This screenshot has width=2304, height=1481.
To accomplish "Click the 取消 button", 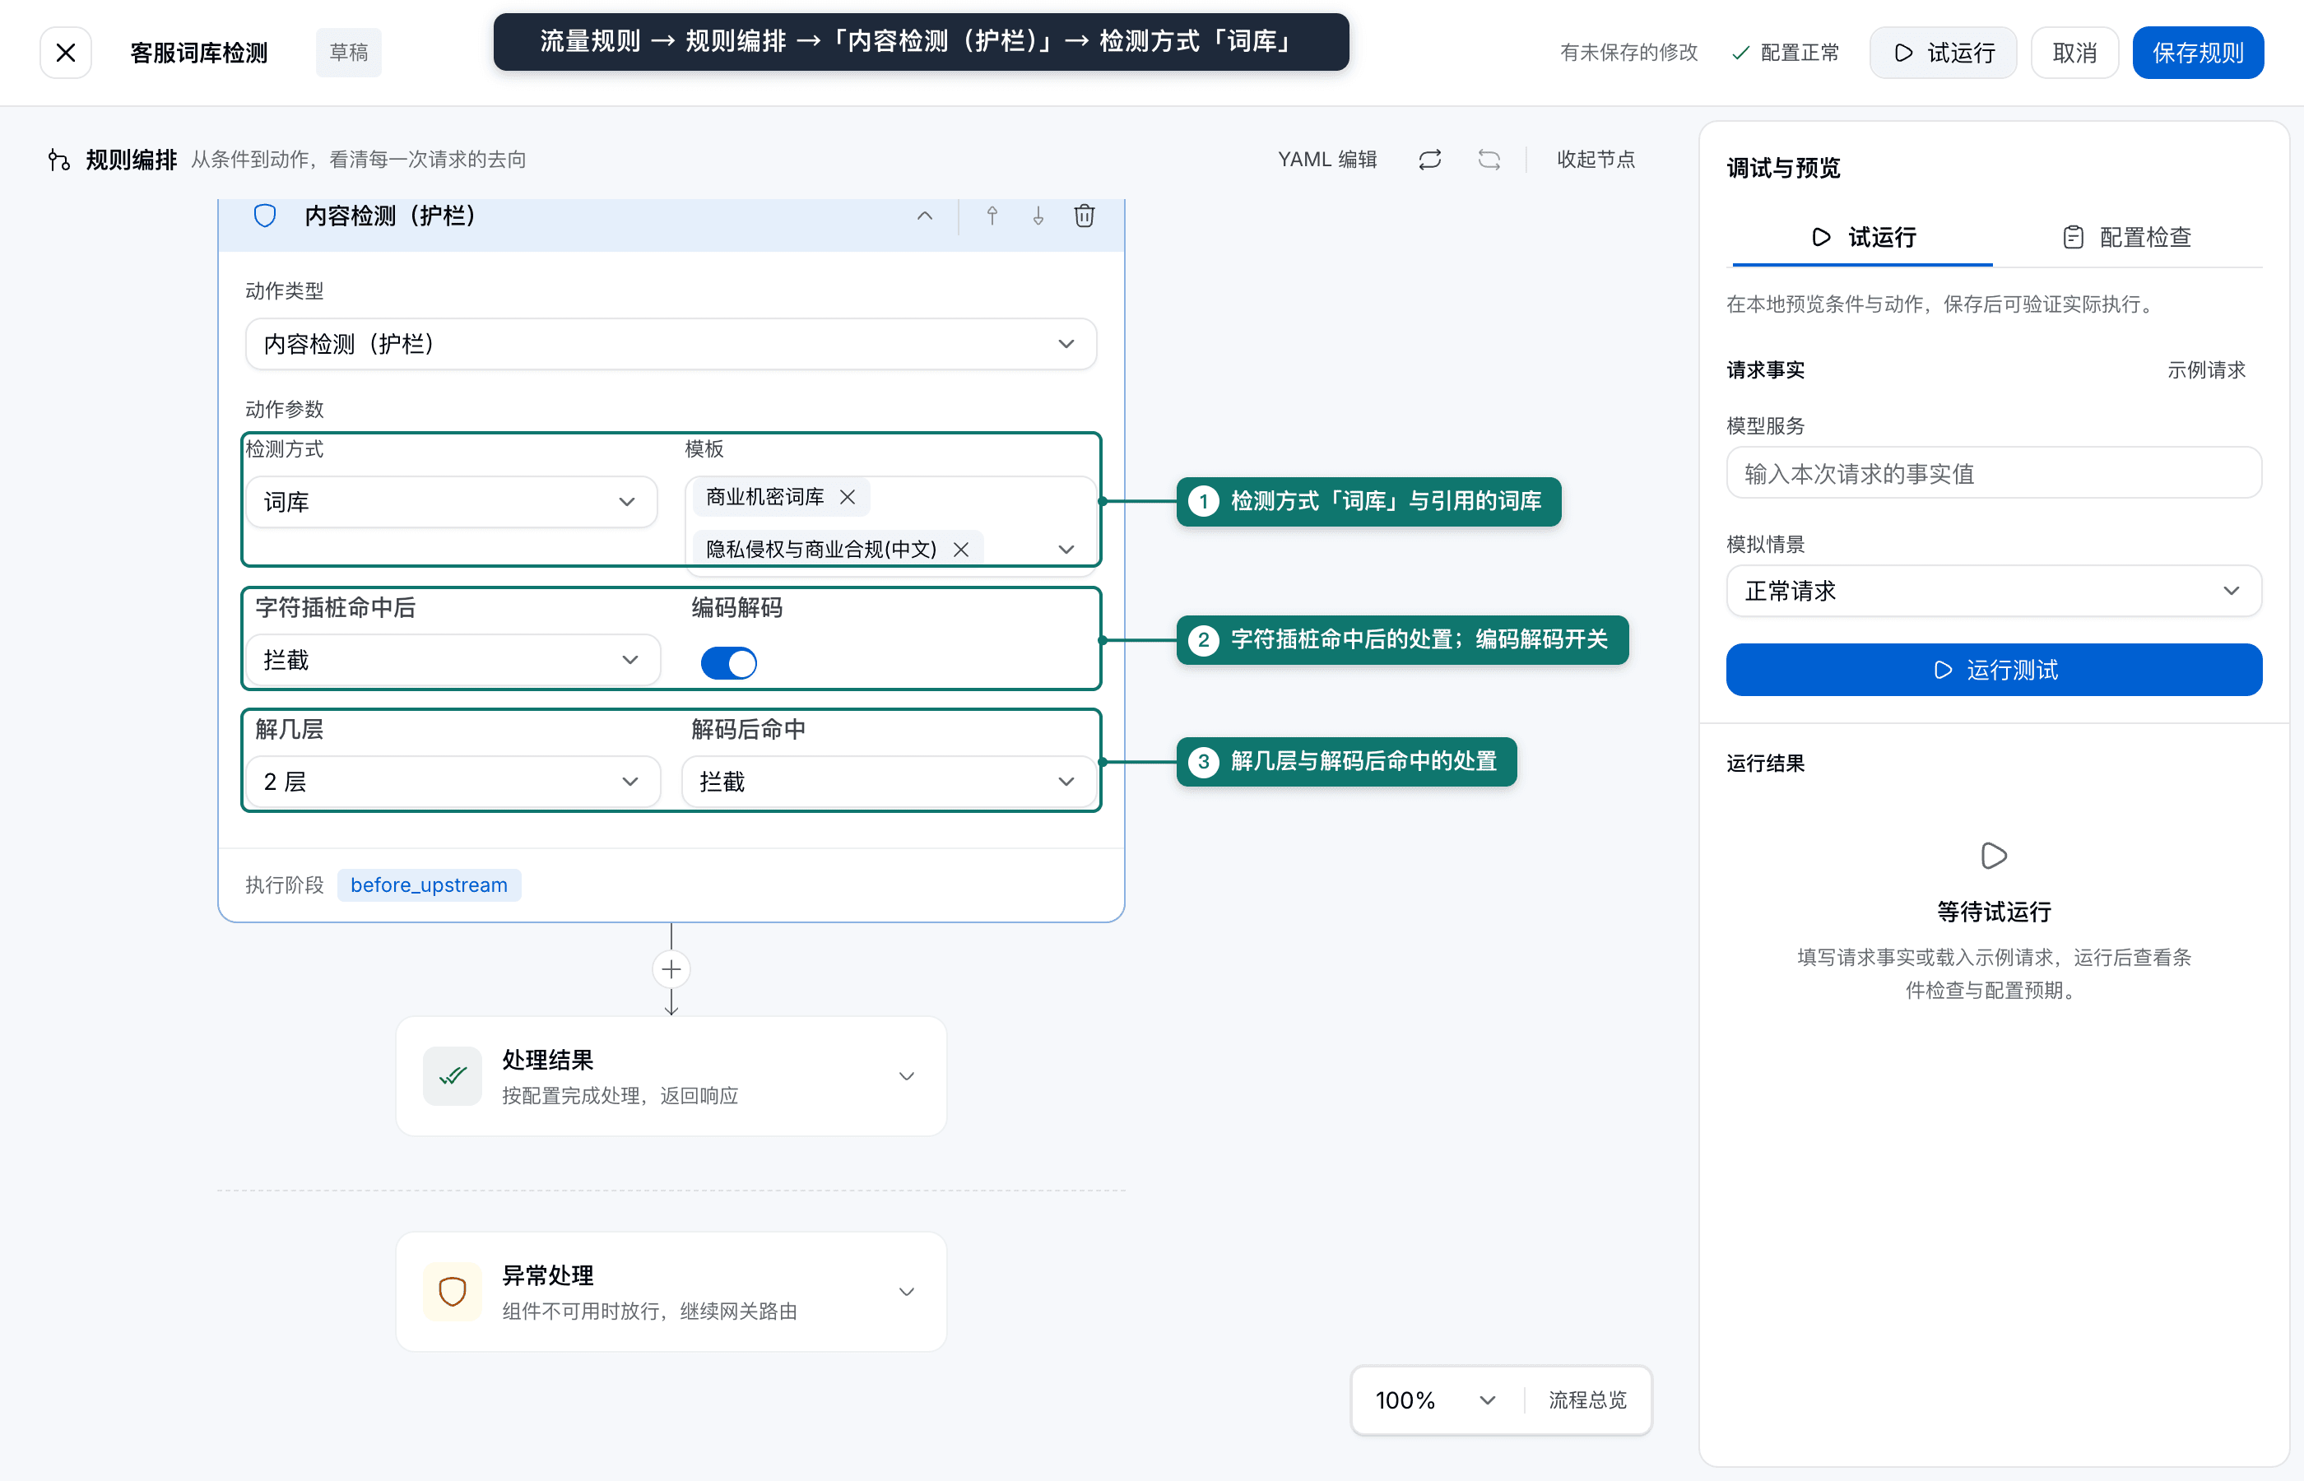I will pyautogui.click(x=2074, y=52).
